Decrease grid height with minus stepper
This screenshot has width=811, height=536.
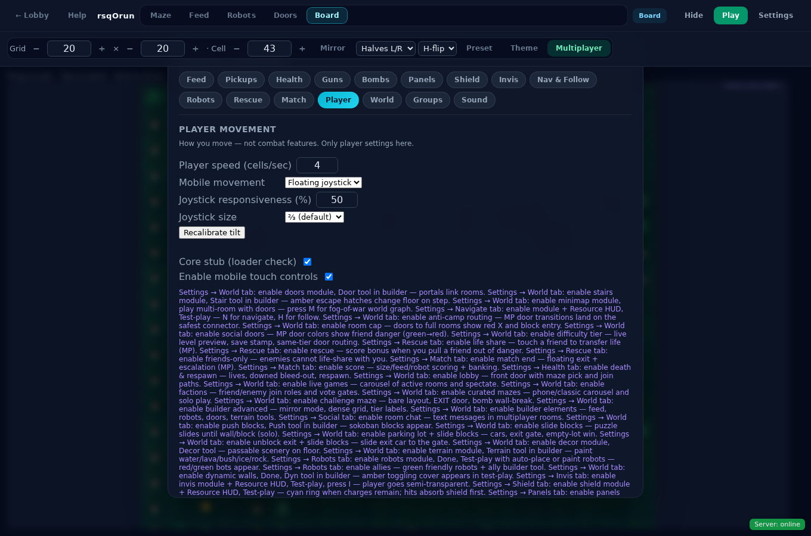click(x=130, y=49)
